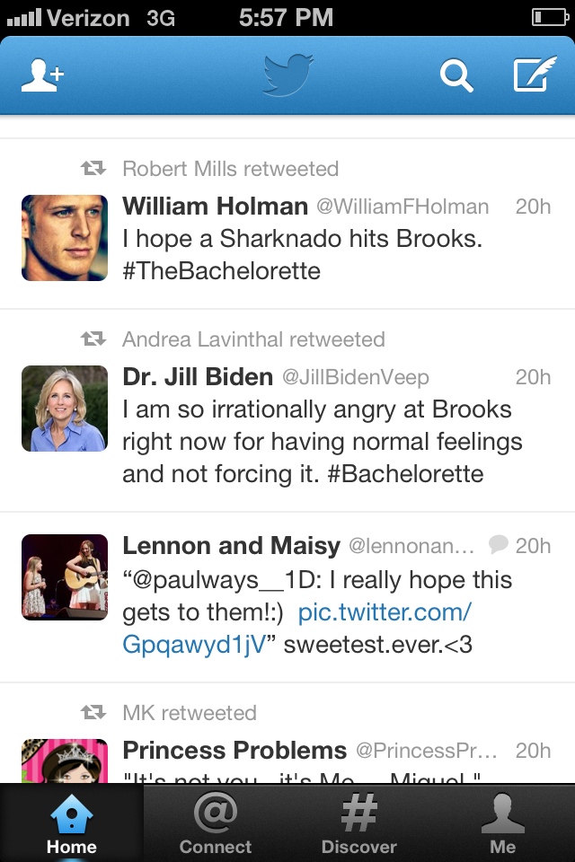
Task: Open the pic.twitter.com link
Action: [385, 612]
